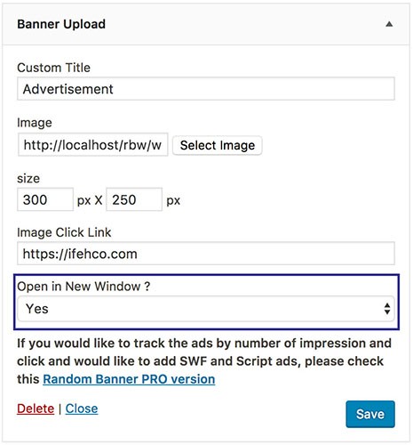Click the width field showing 300
Viewport: 413px width, 445px height.
tap(45, 199)
